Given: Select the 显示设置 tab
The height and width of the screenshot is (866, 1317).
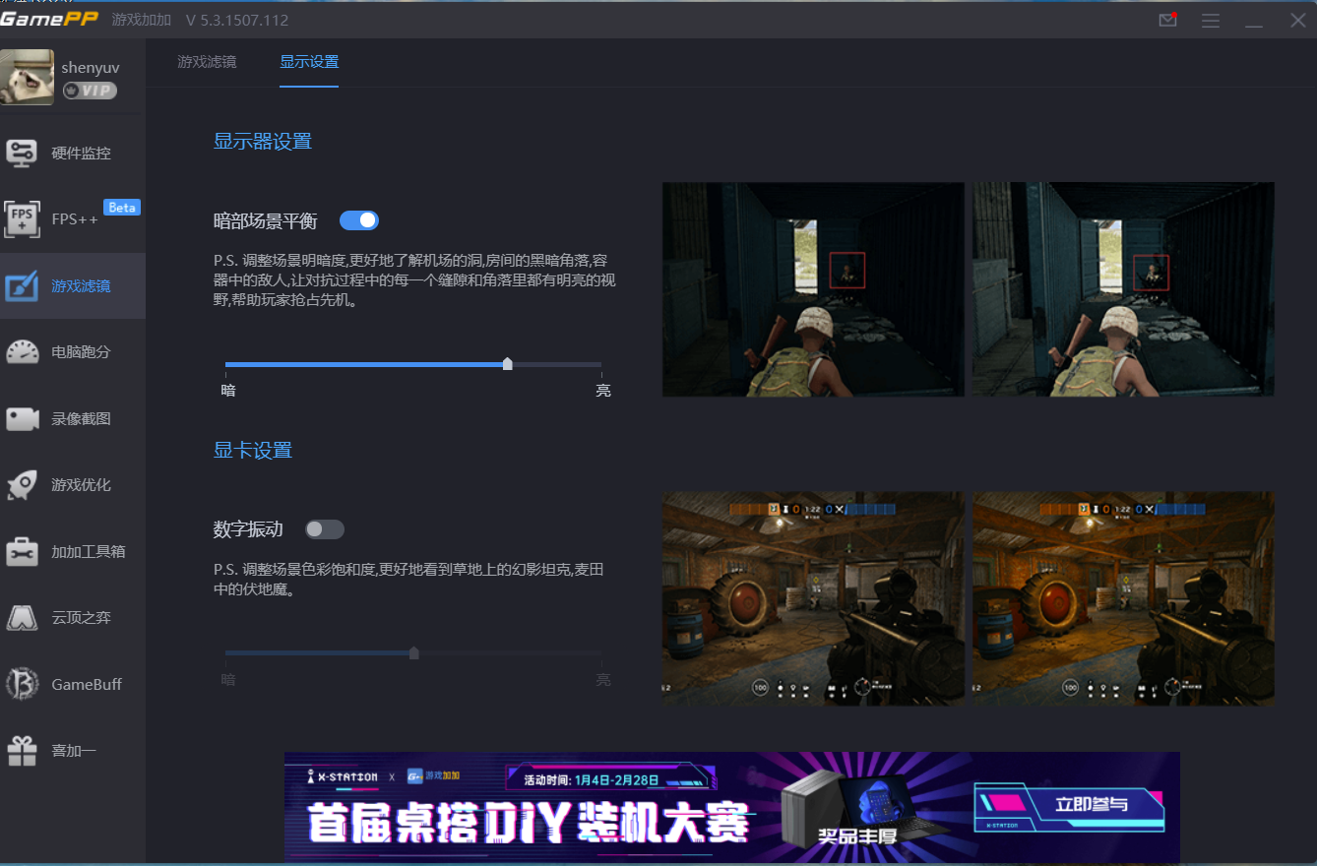Looking at the screenshot, I should pos(308,62).
